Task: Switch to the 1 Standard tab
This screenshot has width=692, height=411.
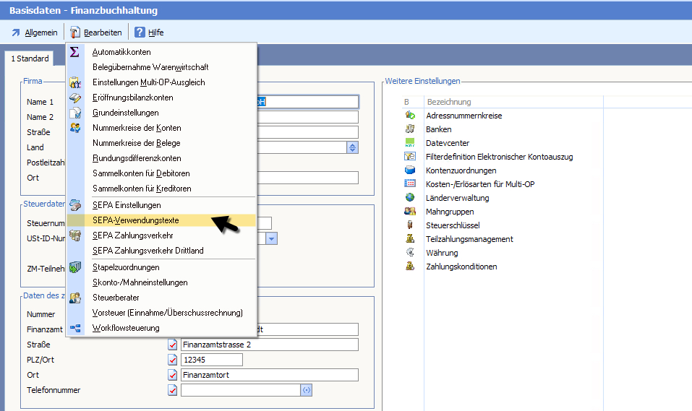Action: (30, 59)
